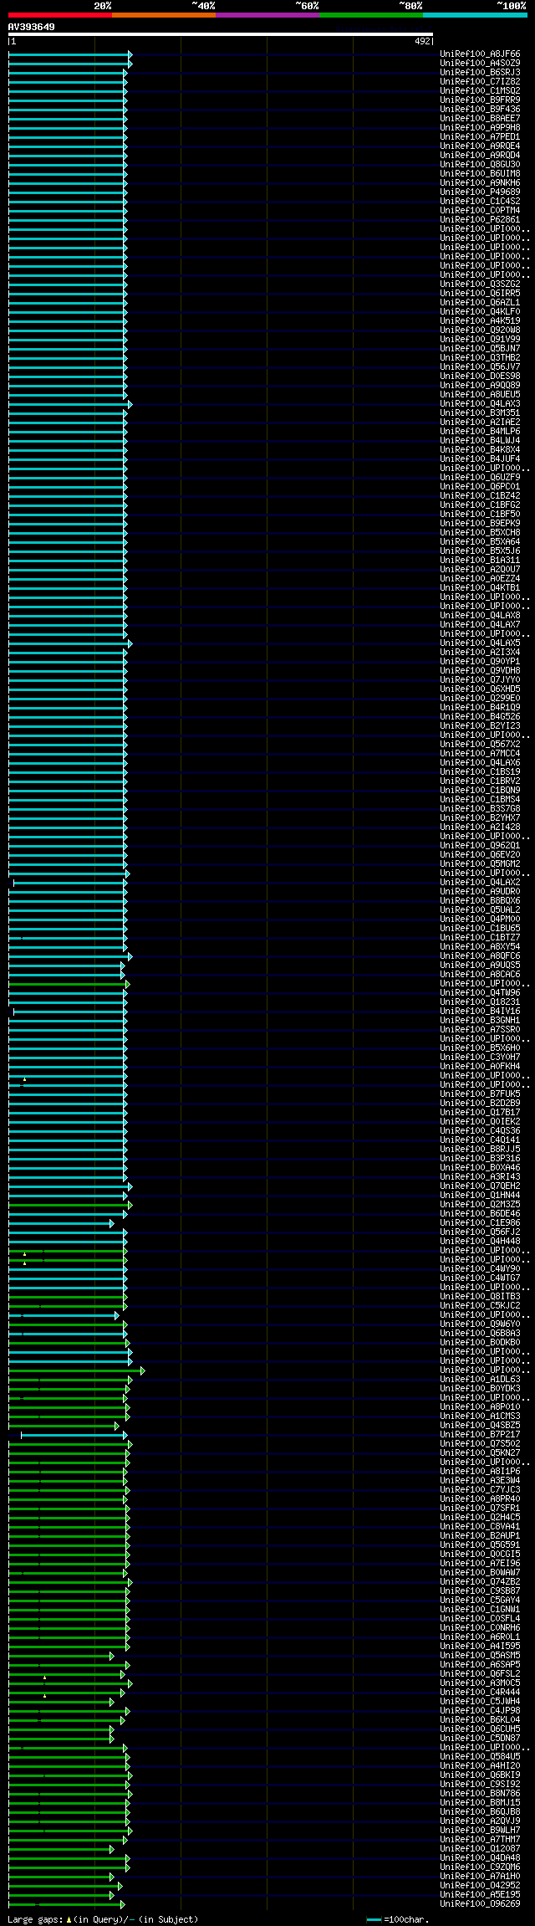Screen dimensions: 535x1926
Task: Select the UniRef100_Q1HN44 entry
Action: [480, 1196]
